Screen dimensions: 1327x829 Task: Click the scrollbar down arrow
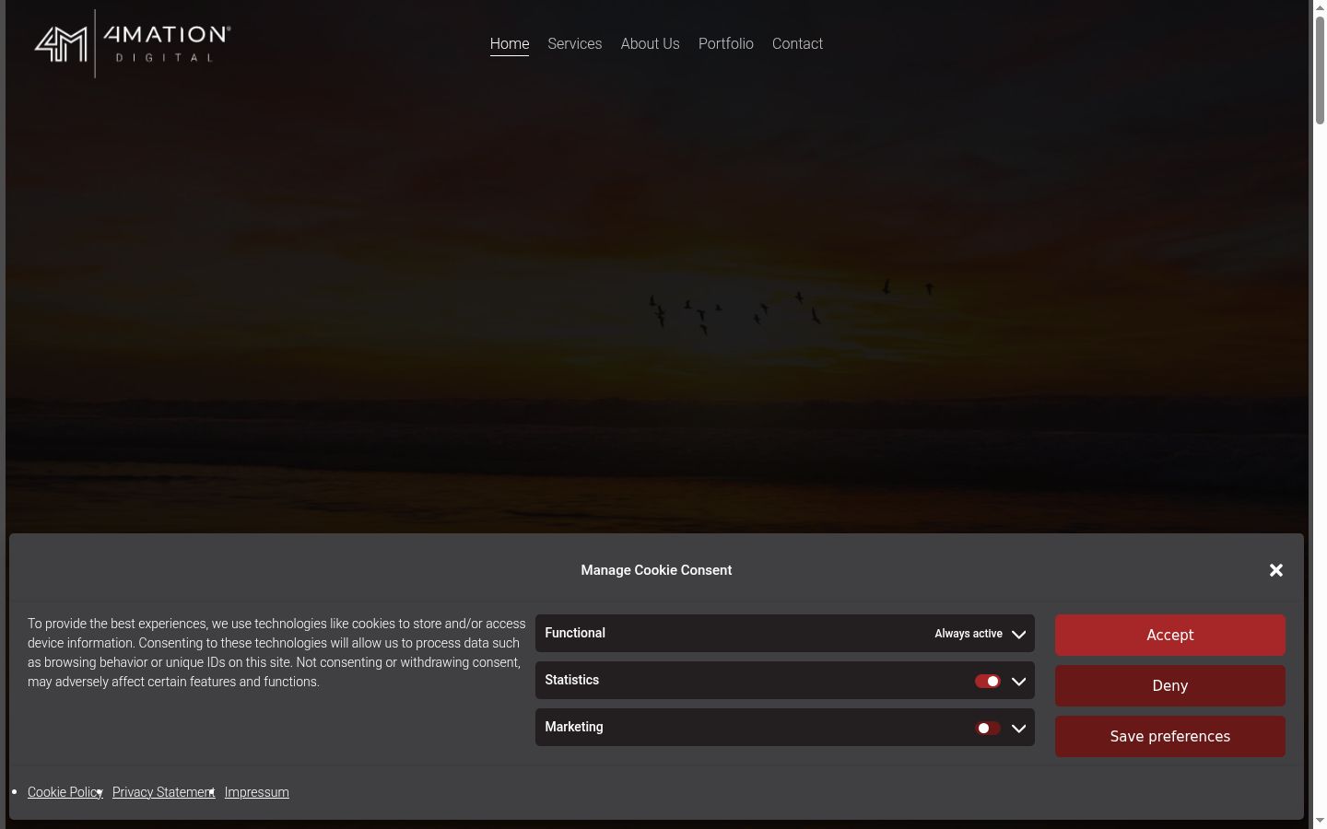pyautogui.click(x=1320, y=821)
